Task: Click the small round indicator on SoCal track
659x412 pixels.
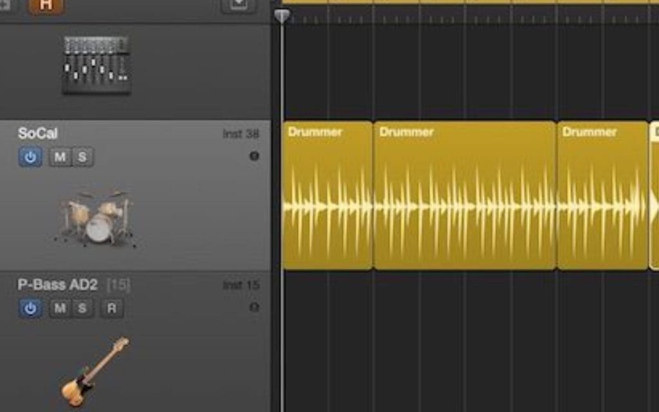Action: [254, 156]
